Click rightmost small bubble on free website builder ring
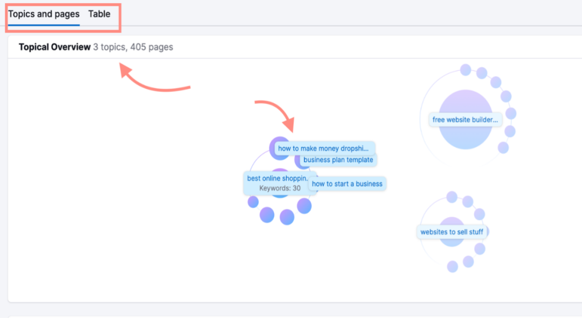582x318 pixels. click(x=511, y=114)
